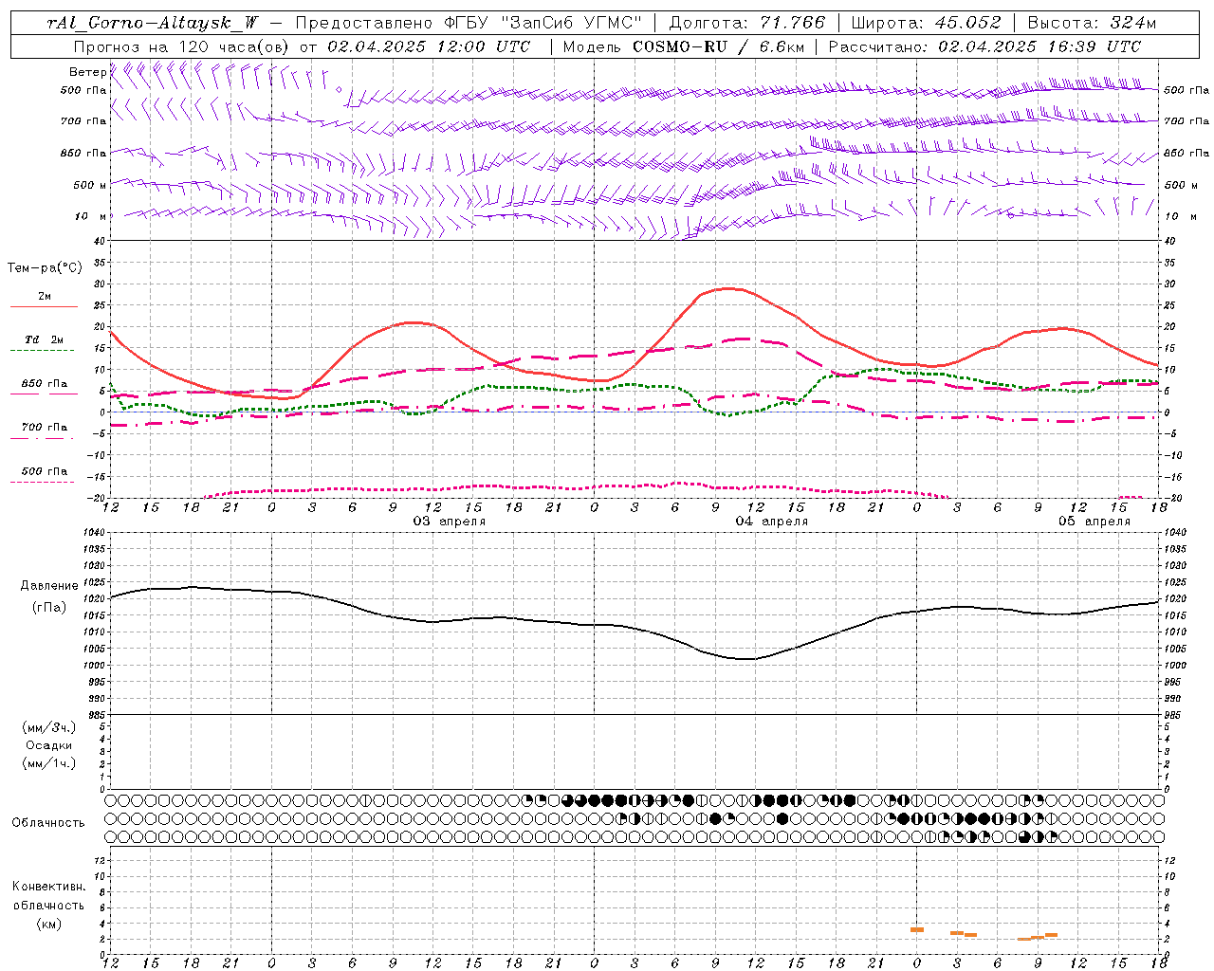The height and width of the screenshot is (971, 1214).
Task: Click the (гПа) unit under Давление
Action: [48, 608]
